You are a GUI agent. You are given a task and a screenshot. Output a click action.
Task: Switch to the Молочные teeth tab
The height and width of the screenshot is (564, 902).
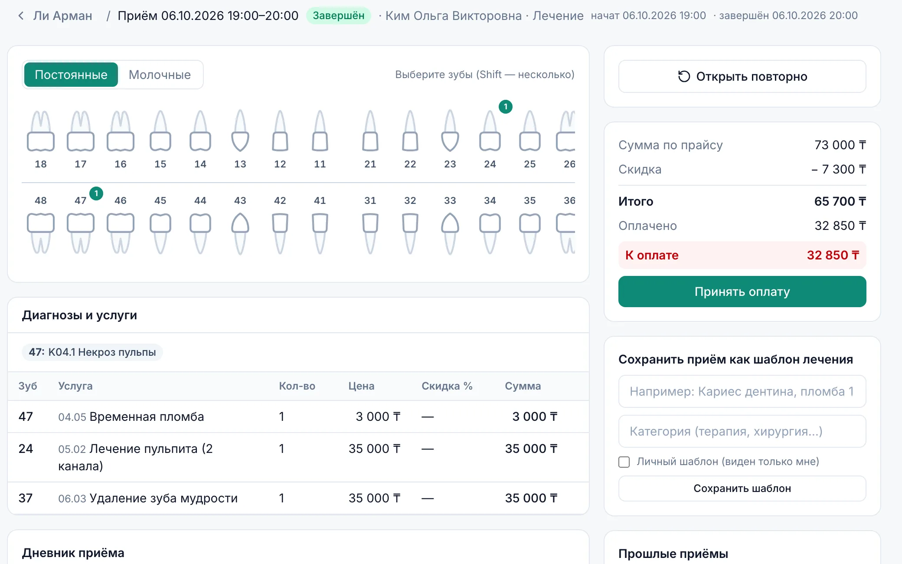tap(160, 75)
